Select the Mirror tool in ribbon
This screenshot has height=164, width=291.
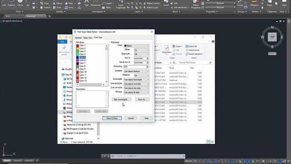[58, 3]
